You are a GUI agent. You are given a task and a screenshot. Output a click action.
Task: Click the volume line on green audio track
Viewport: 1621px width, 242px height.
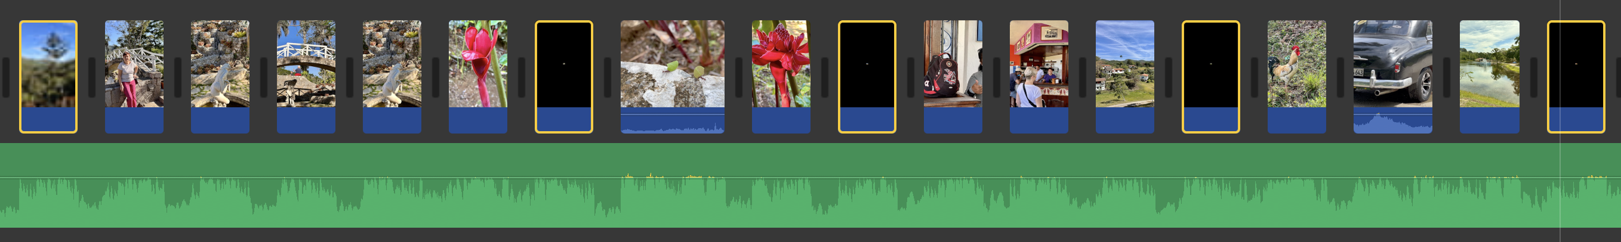pyautogui.click(x=810, y=178)
